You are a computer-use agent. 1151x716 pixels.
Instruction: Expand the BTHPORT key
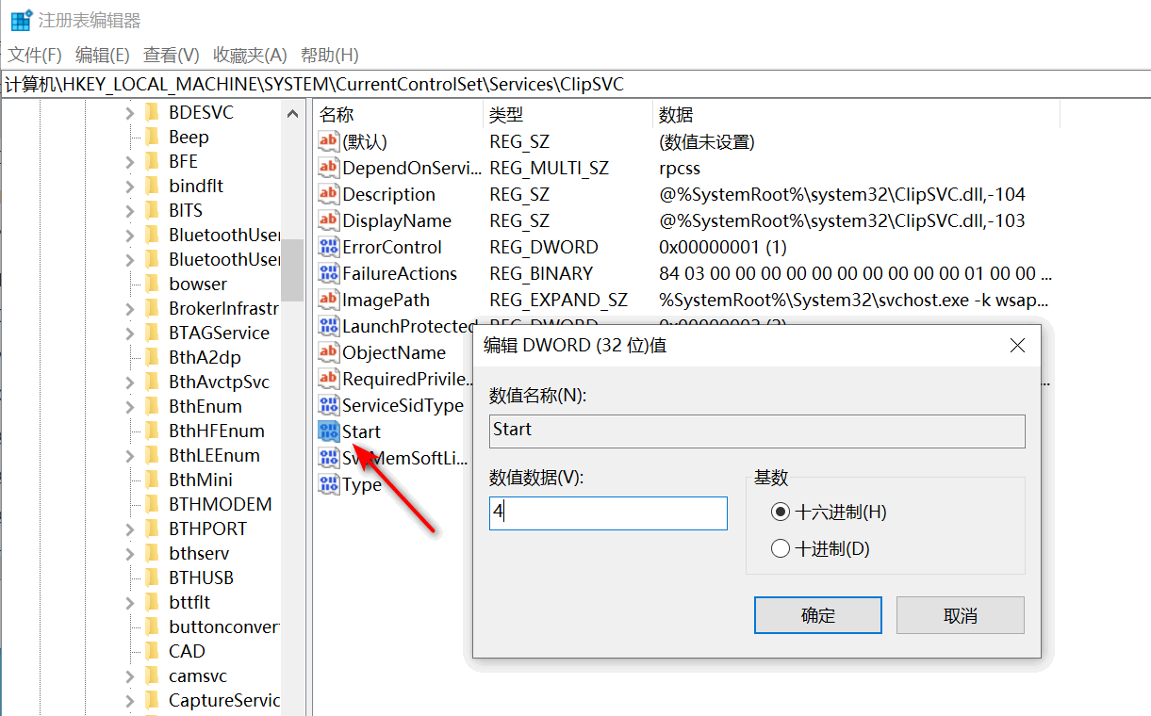click(x=130, y=529)
